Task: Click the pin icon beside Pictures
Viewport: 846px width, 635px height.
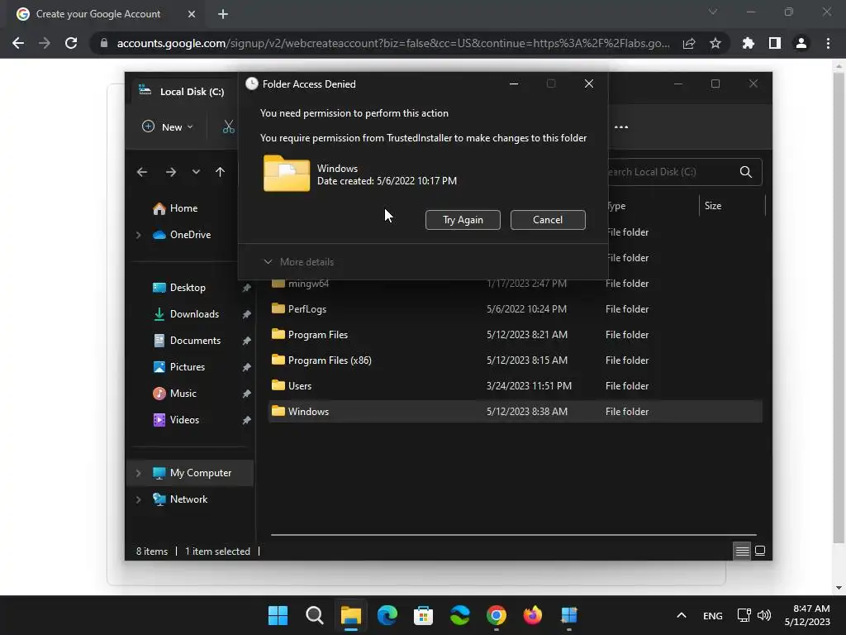Action: [246, 367]
